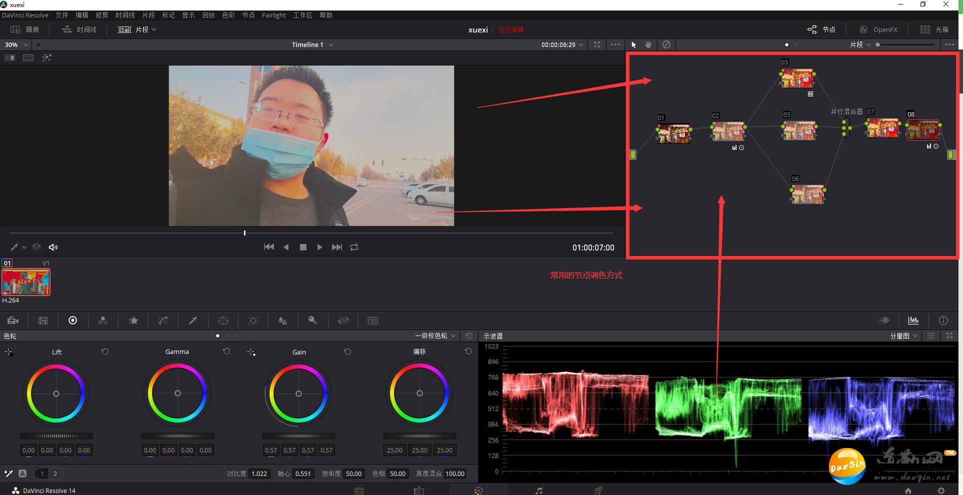963x495 pixels.
Task: Select the arrow pointer tool in node editor
Action: [x=633, y=44]
